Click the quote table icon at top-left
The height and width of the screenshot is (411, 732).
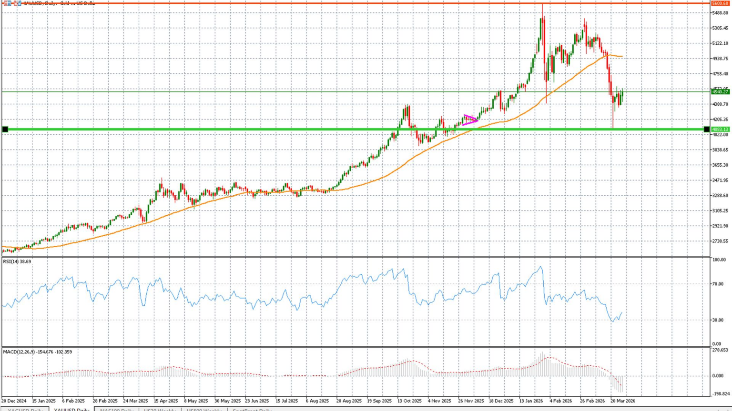click(x=7, y=3)
